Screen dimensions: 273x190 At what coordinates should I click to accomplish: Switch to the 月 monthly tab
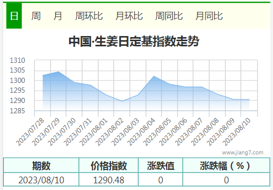point(58,16)
